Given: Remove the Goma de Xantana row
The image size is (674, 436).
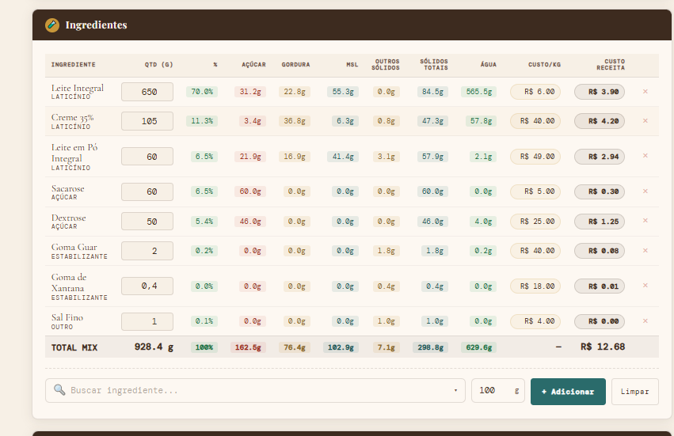Looking at the screenshot, I should [x=645, y=286].
